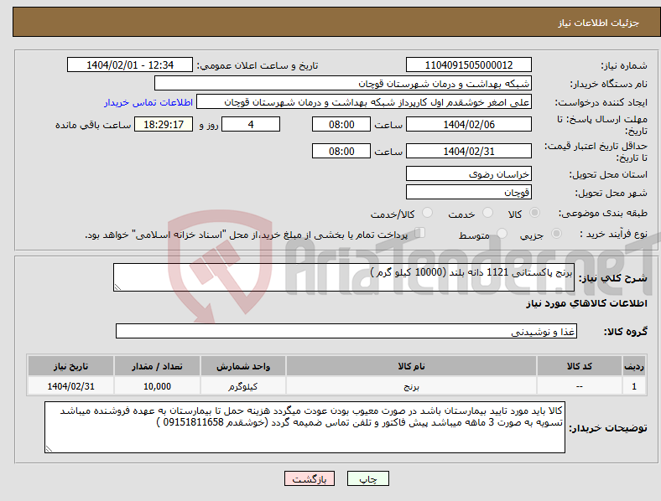This screenshot has width=661, height=501.
Task: Click the نام کالا column header
Action: [411, 366]
